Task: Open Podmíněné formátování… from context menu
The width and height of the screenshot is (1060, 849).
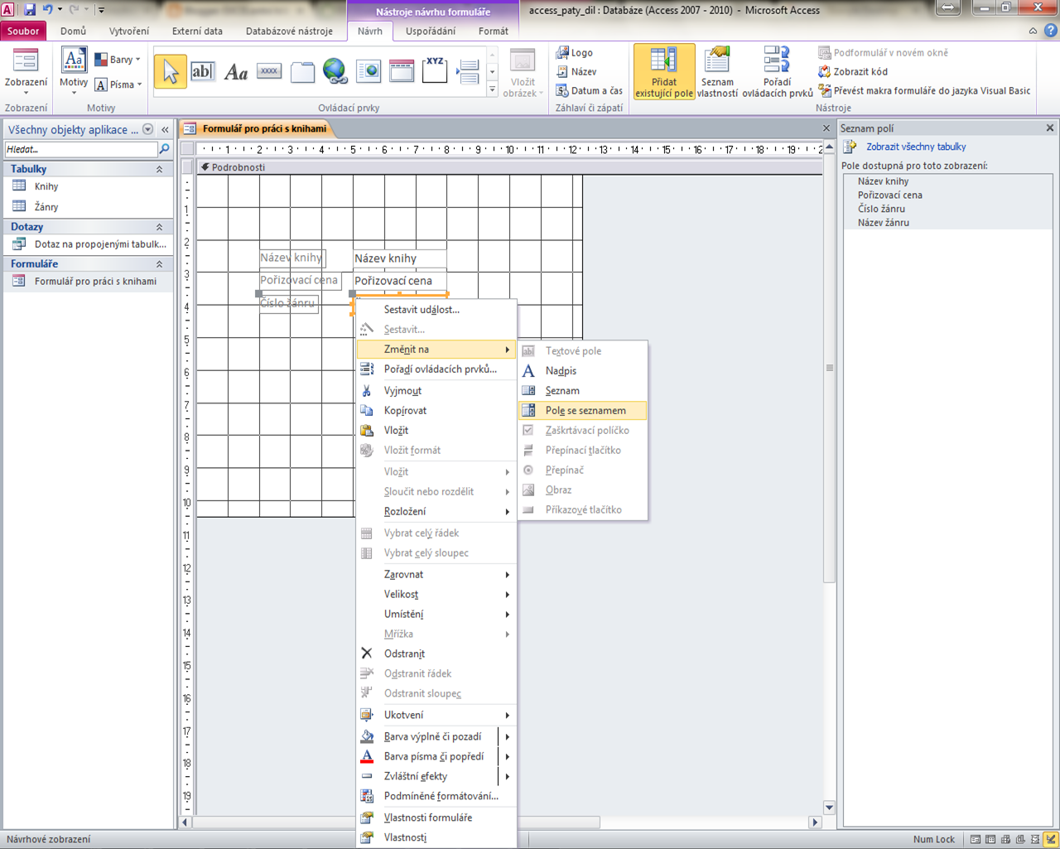Action: click(436, 796)
